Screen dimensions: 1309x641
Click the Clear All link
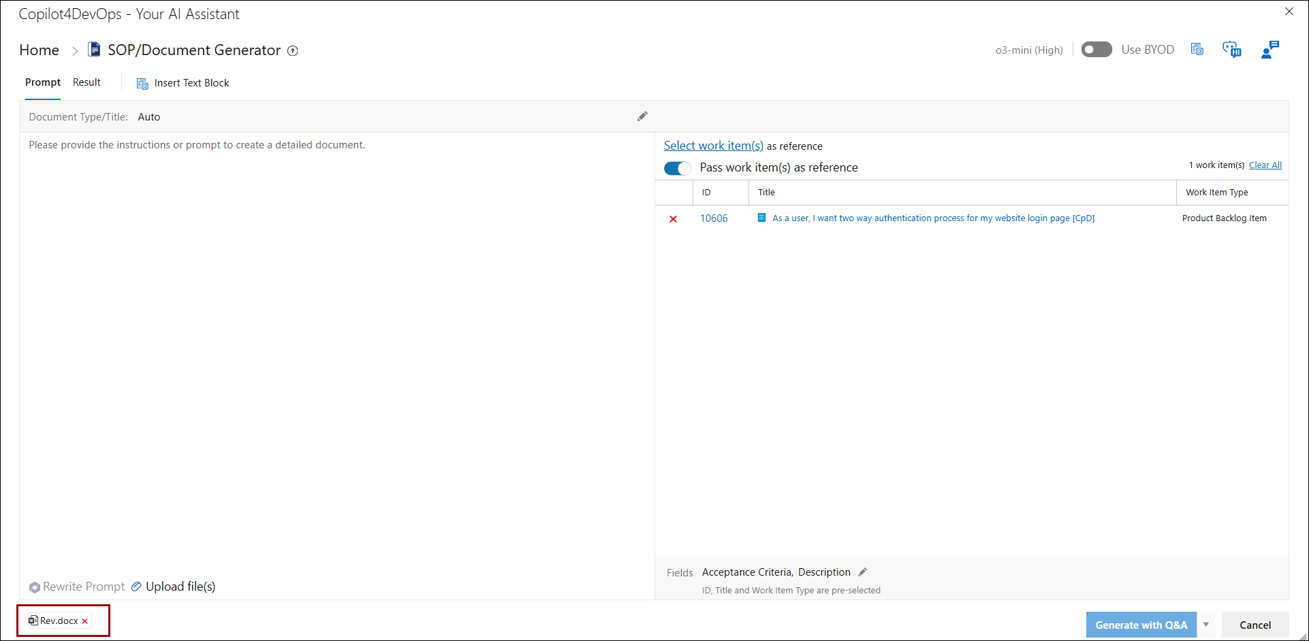(x=1265, y=165)
